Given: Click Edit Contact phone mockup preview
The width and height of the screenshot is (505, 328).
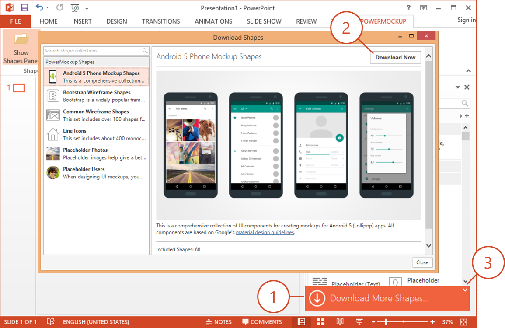Looking at the screenshot, I should (321, 145).
